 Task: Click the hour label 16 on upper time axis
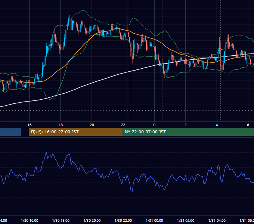pyautogui.click(x=30, y=125)
